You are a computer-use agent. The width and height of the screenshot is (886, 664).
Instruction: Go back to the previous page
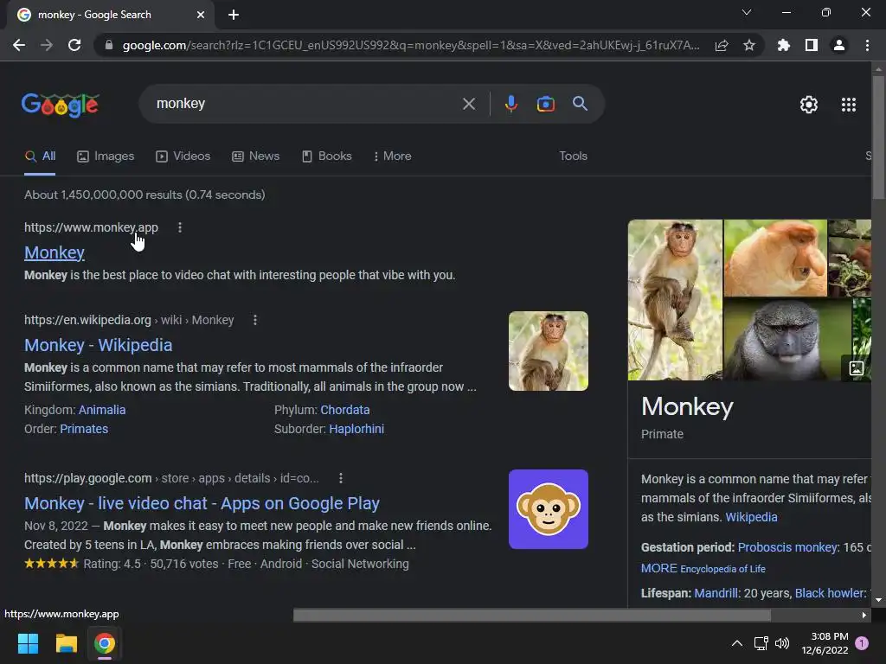[x=19, y=45]
